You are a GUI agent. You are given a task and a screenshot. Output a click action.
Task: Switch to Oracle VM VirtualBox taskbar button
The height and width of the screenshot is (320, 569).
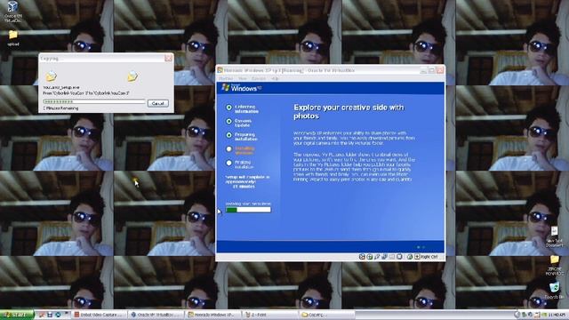point(156,315)
